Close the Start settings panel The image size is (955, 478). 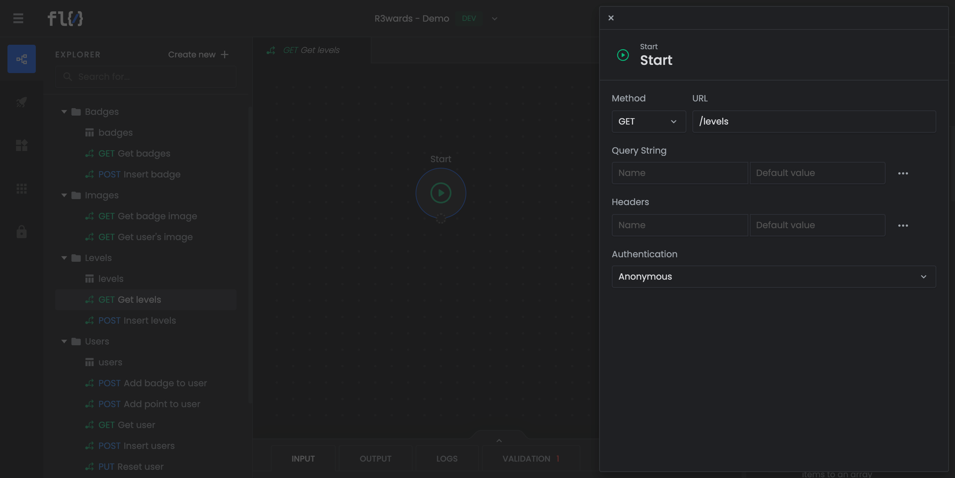tap(611, 18)
